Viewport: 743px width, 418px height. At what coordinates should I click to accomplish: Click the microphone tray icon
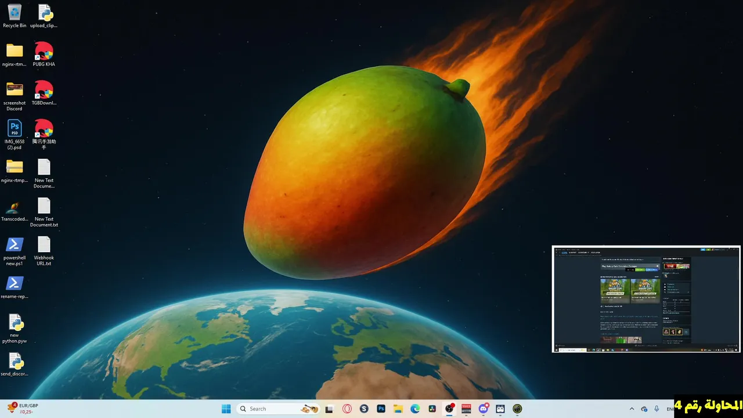point(657,409)
